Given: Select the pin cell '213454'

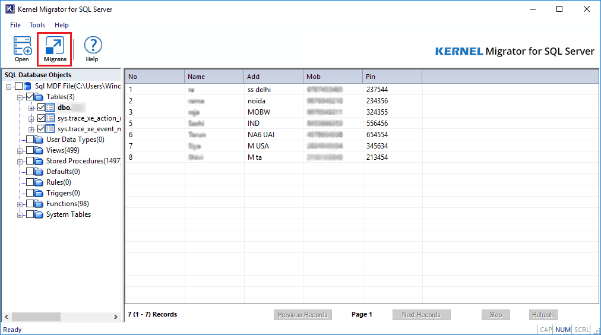Looking at the screenshot, I should click(393, 157).
